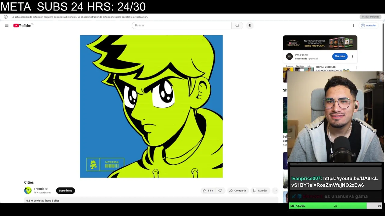Open options for Top 50 Background Songs
The height and width of the screenshot is (216, 385).
tap(356, 67)
